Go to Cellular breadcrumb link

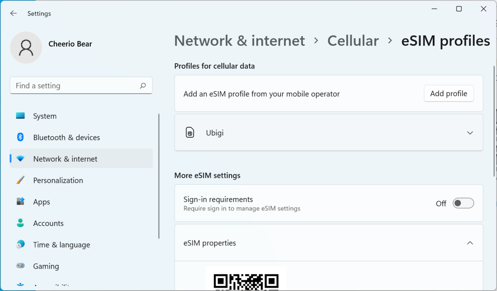[353, 41]
